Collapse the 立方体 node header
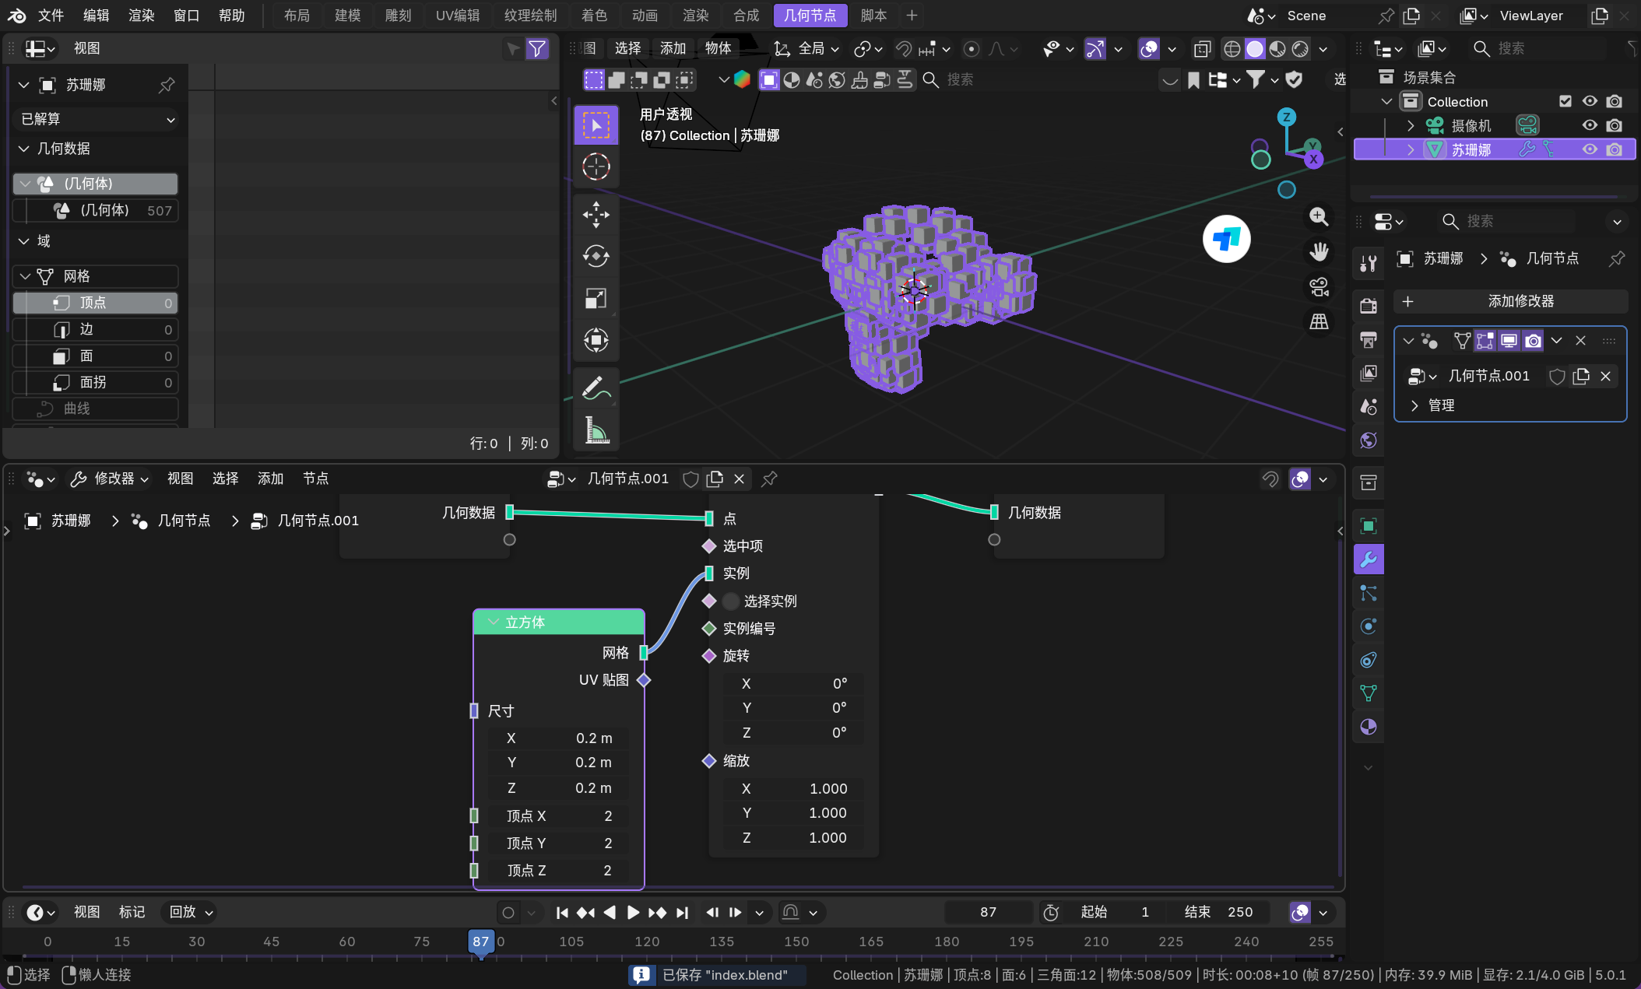 [x=494, y=623]
